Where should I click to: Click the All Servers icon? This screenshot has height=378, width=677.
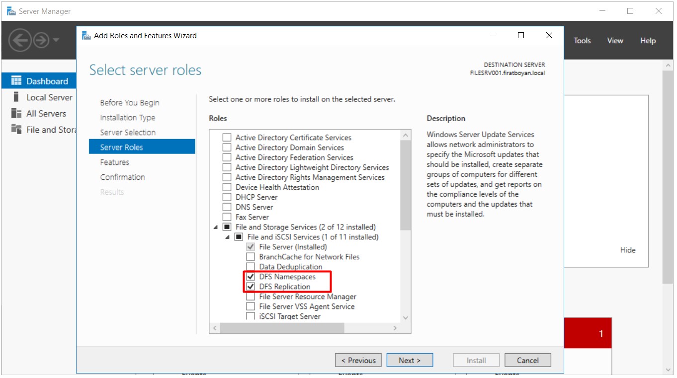click(x=16, y=113)
